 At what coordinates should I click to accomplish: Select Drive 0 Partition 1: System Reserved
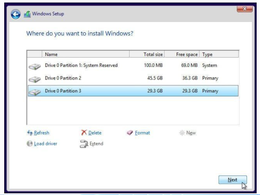point(81,66)
